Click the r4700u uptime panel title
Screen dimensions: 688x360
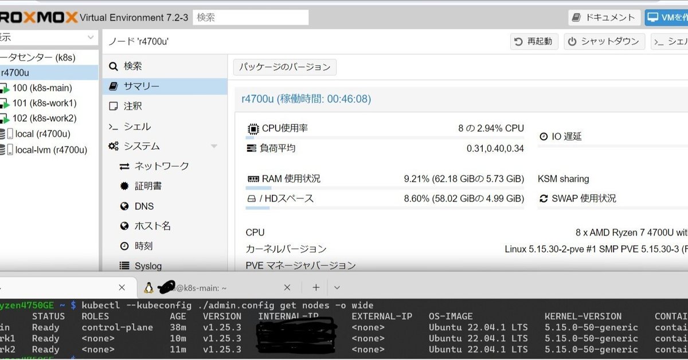306,99
